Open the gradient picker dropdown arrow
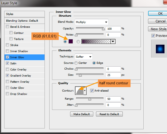The height and width of the screenshot is (134, 167). pyautogui.click(x=113, y=42)
